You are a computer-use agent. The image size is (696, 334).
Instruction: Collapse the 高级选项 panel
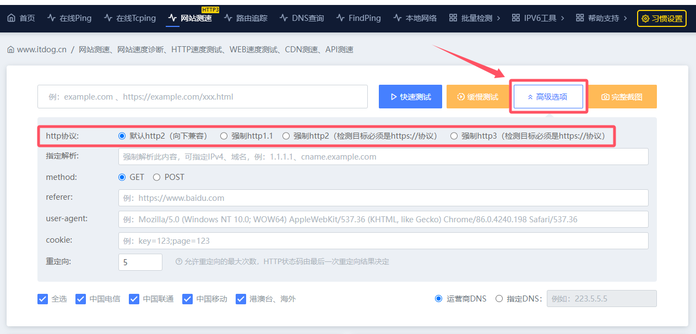click(x=548, y=97)
